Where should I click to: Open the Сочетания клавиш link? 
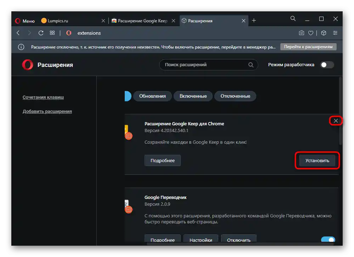pyautogui.click(x=43, y=97)
